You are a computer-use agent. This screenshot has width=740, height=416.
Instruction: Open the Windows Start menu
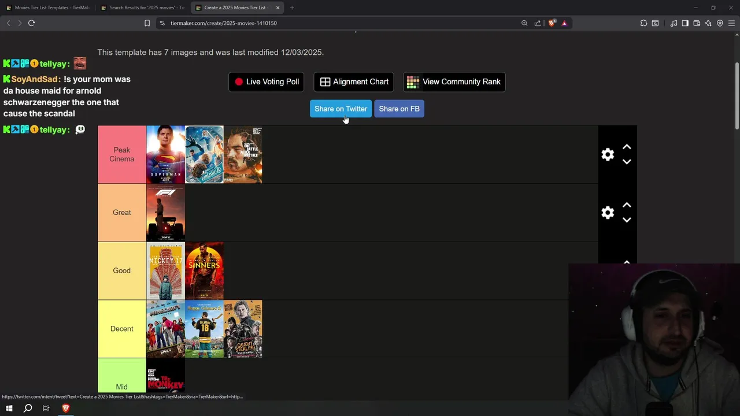pos(9,408)
